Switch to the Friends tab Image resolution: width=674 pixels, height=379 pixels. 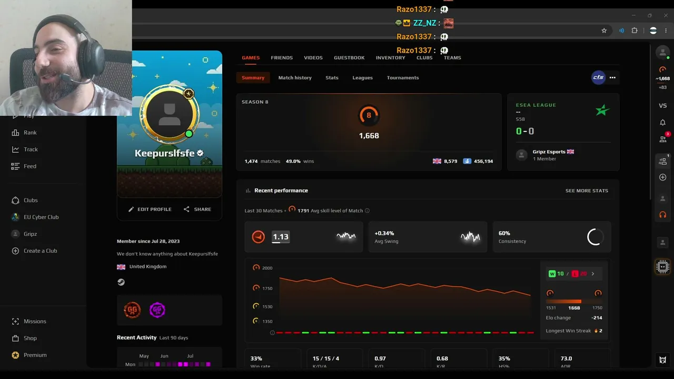coord(282,58)
